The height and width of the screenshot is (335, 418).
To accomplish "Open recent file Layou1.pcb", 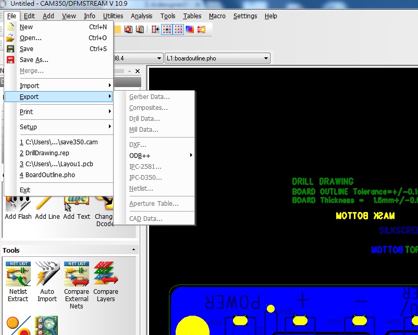I will [59, 164].
